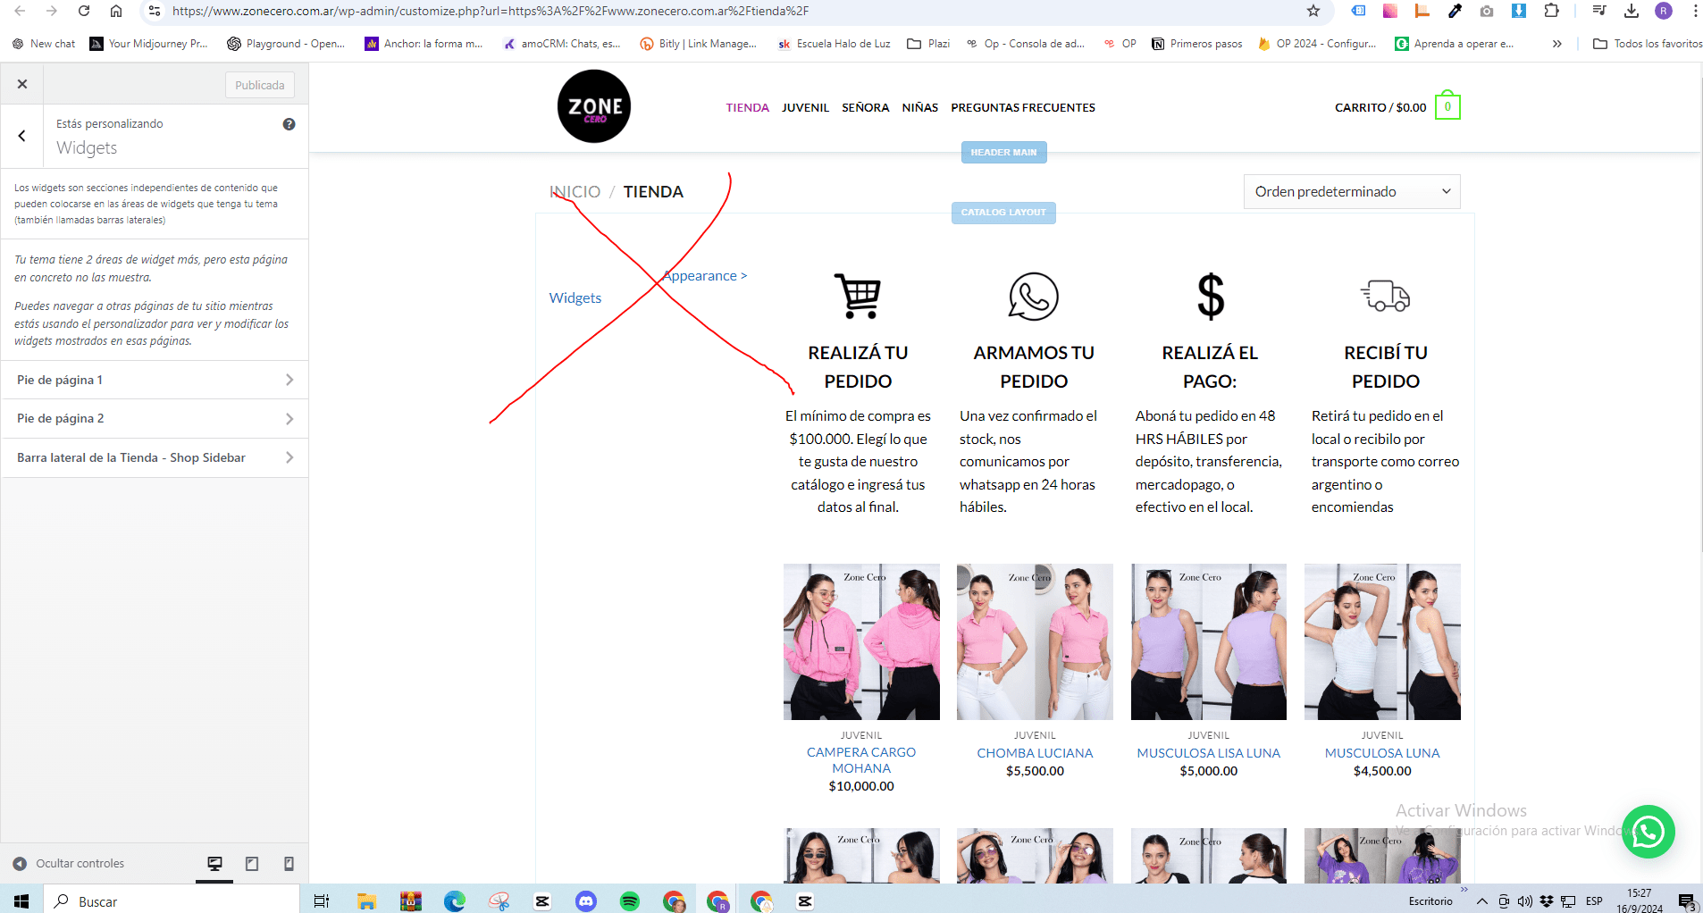Click the disabled Publicada button
Viewport: 1703px width, 913px height.
[260, 85]
